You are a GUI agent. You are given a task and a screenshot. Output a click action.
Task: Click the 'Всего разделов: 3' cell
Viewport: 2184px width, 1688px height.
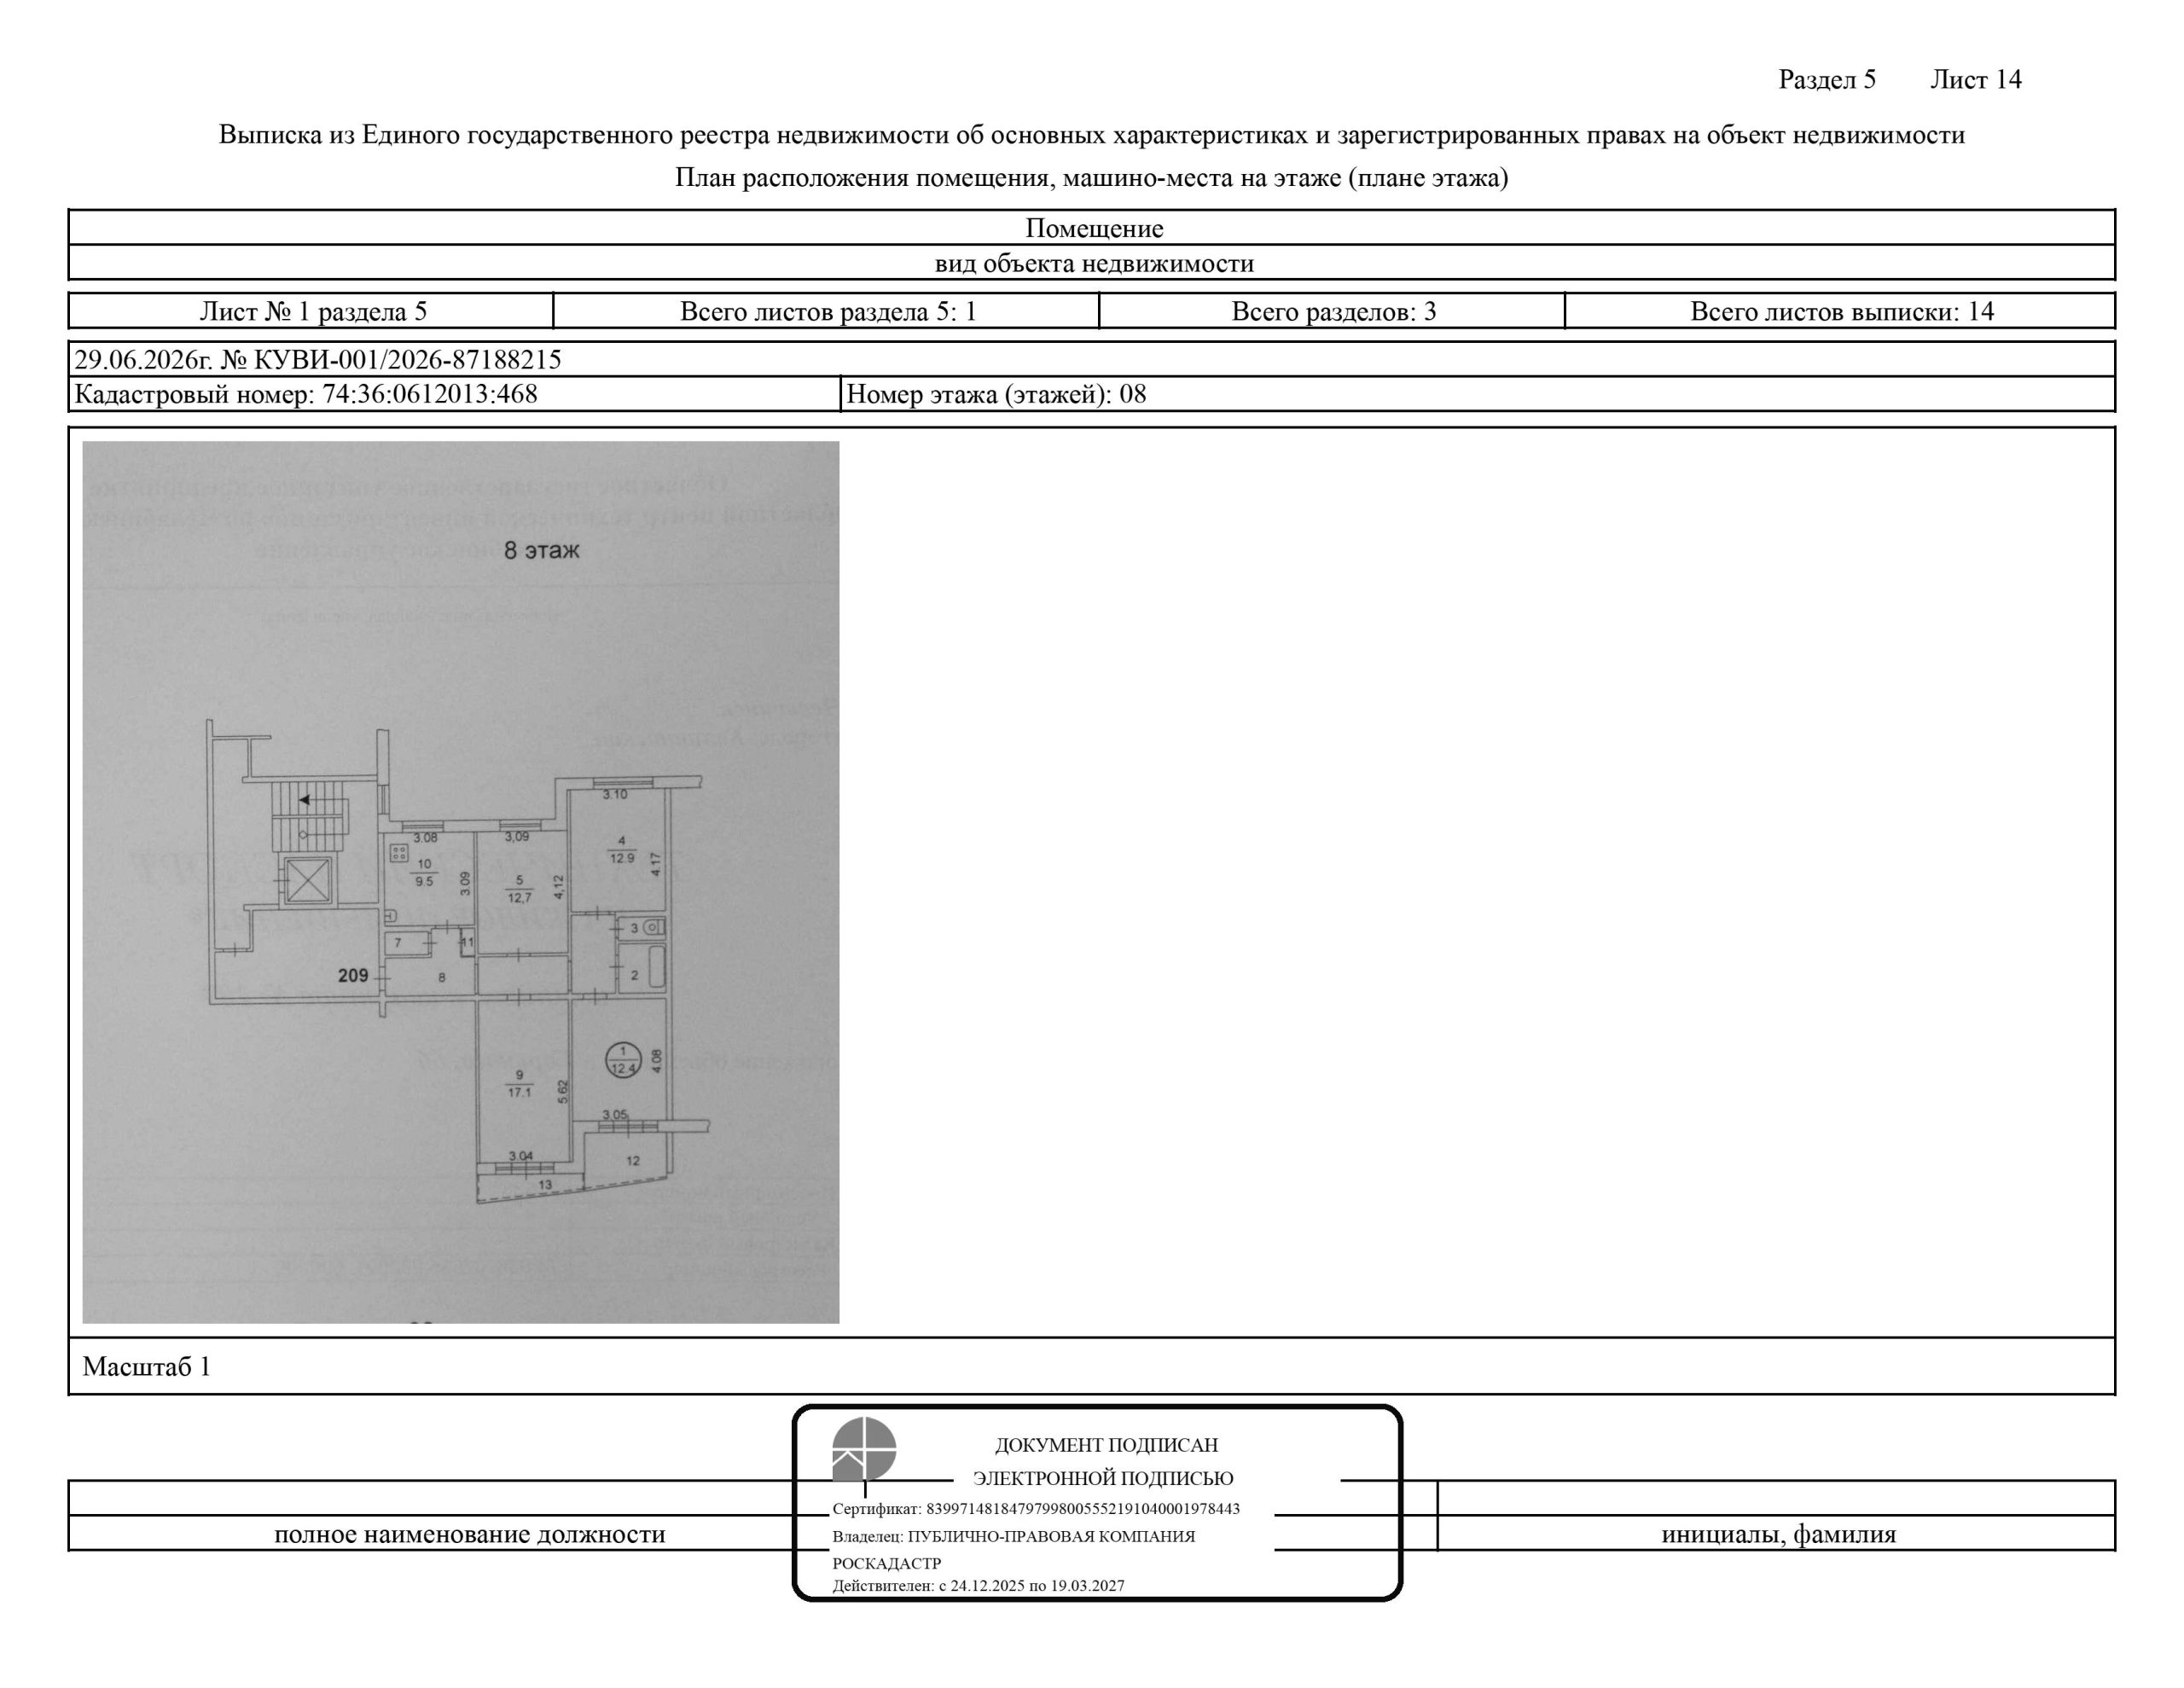[1333, 311]
